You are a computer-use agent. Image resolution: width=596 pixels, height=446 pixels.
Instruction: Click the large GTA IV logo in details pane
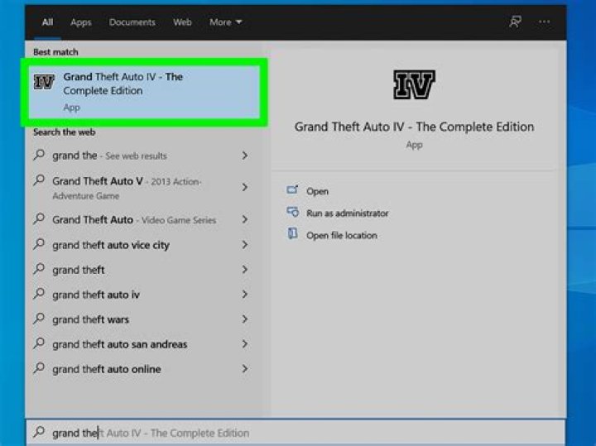tap(414, 85)
